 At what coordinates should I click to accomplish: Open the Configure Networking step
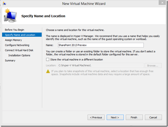click(x=17, y=45)
